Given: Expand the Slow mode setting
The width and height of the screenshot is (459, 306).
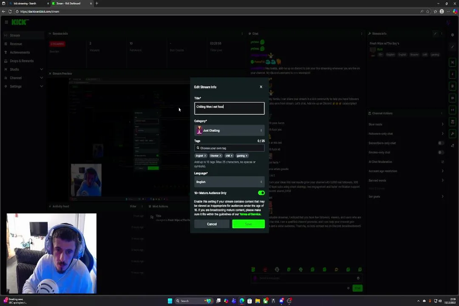Looking at the screenshot, I should pos(406,125).
